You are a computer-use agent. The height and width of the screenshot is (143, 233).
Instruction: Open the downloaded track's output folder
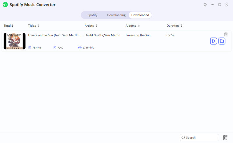pos(222,41)
